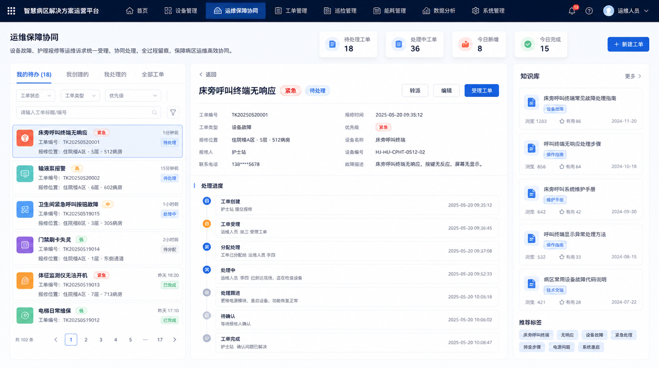The width and height of the screenshot is (659, 368).
Task: Click the 转派 button
Action: [x=415, y=90]
